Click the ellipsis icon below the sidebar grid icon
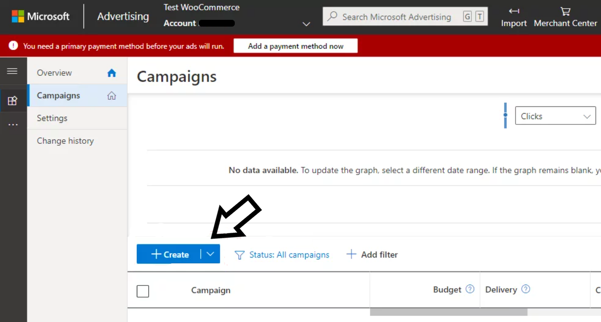Viewport: 601px width, 322px height. pyautogui.click(x=14, y=124)
